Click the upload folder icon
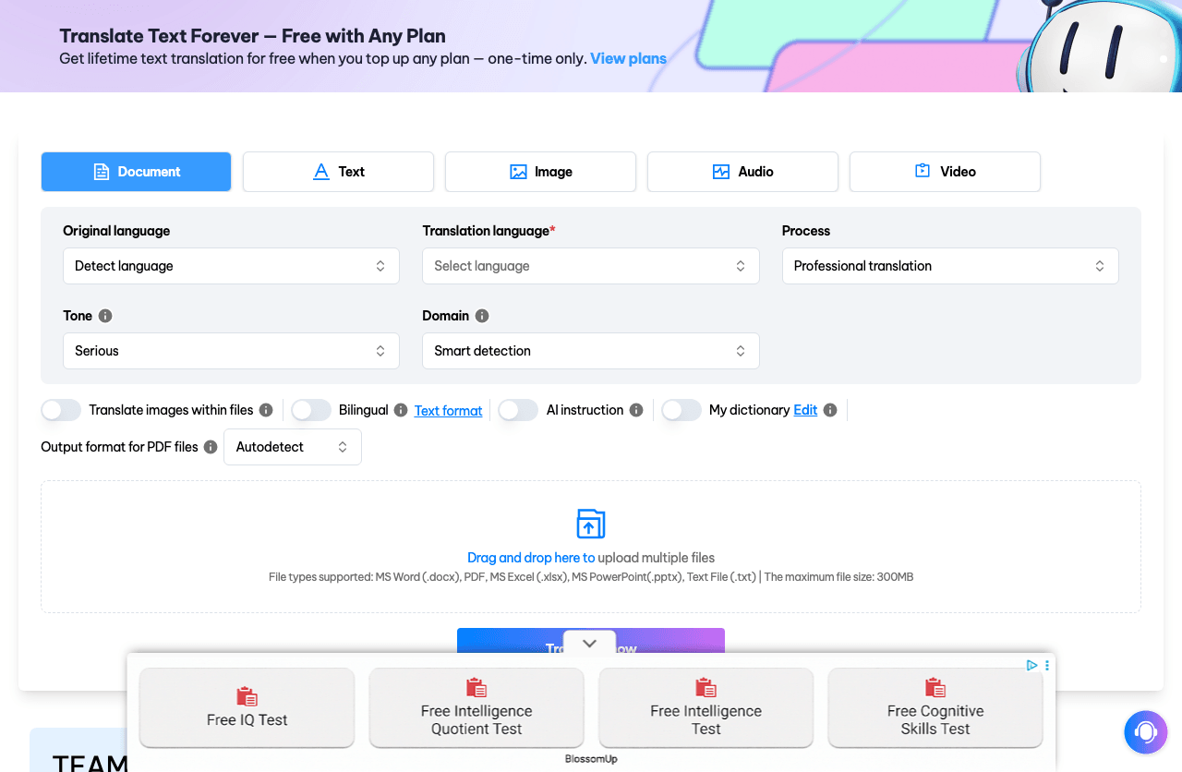Screen dimensions: 1182x772 pyautogui.click(x=591, y=524)
